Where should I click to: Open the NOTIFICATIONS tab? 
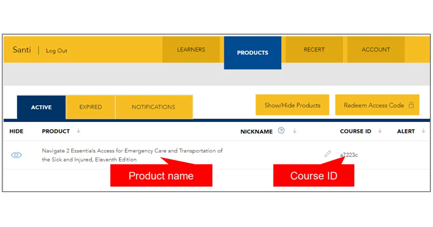point(154,107)
